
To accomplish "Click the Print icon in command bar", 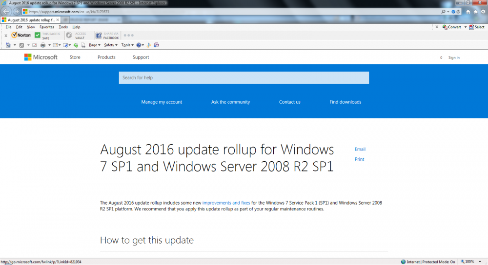I will (x=43, y=45).
